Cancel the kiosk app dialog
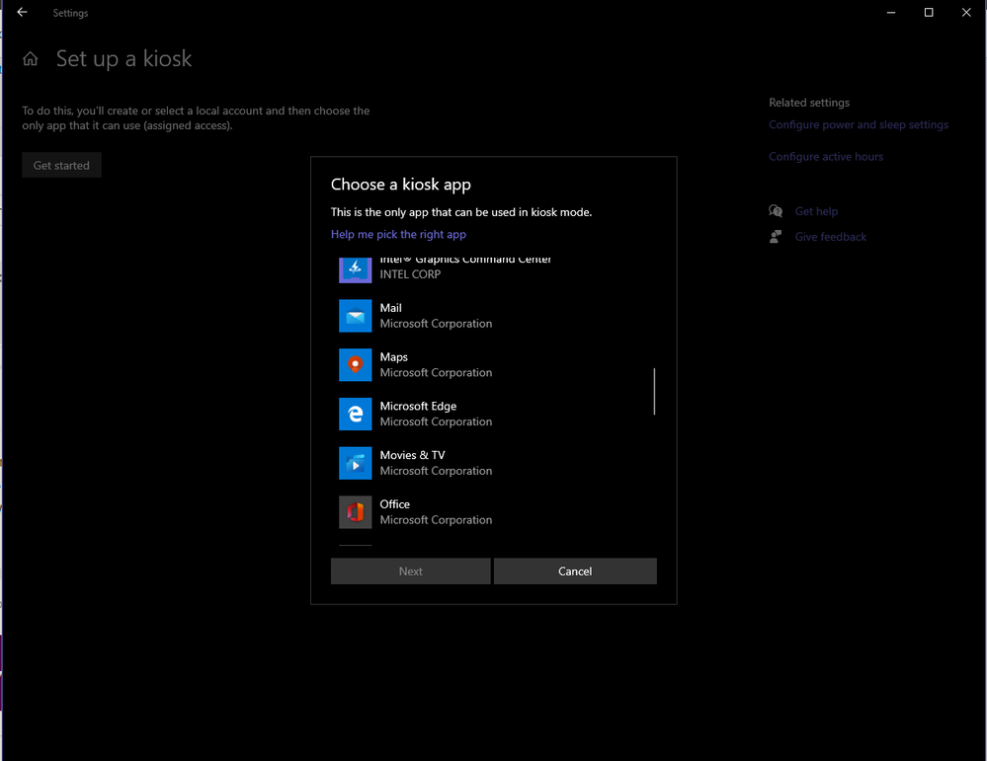This screenshot has width=987, height=761. pos(575,571)
